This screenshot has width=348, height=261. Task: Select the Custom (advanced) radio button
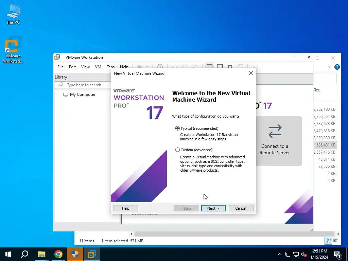coord(177,150)
